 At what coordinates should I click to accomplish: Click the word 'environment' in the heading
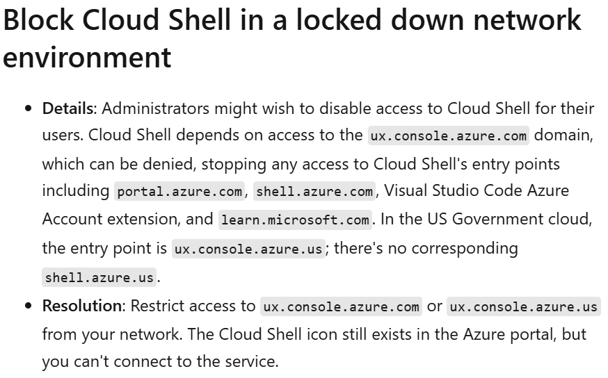tap(87, 56)
